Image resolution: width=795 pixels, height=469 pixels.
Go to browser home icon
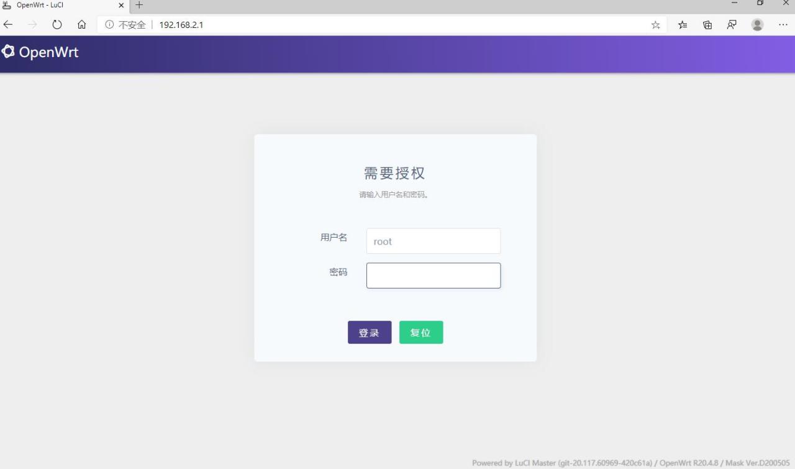click(x=81, y=25)
